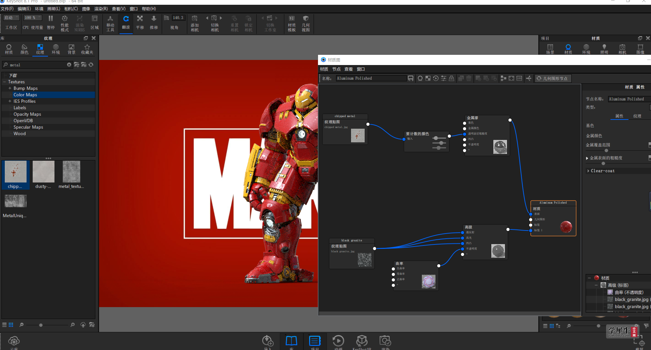Click the trash delete icon in material graph toolbar
651x350 pixels.
tap(469, 78)
